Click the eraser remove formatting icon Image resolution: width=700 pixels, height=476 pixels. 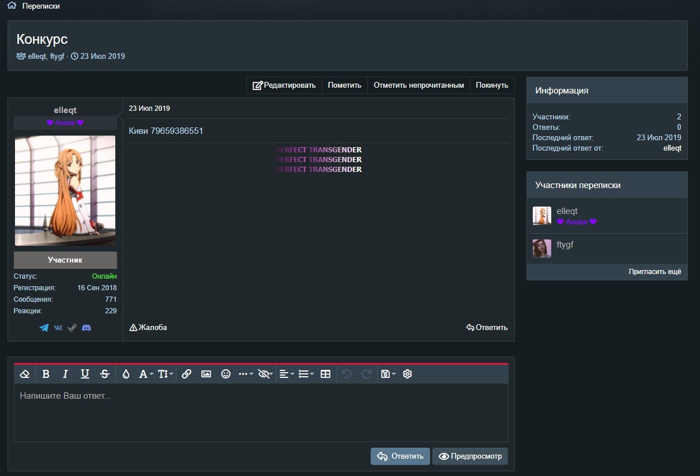pyautogui.click(x=24, y=374)
